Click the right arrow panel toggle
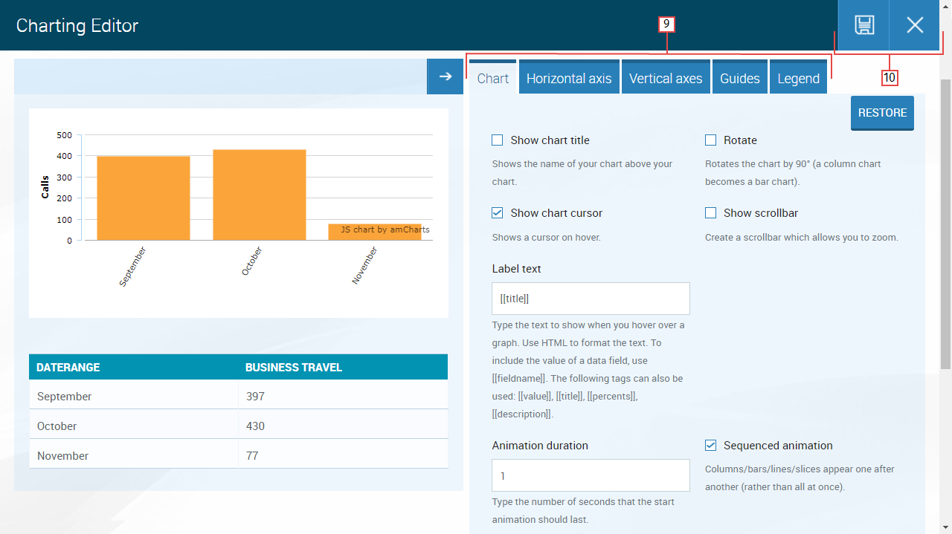The width and height of the screenshot is (952, 534). pyautogui.click(x=445, y=76)
